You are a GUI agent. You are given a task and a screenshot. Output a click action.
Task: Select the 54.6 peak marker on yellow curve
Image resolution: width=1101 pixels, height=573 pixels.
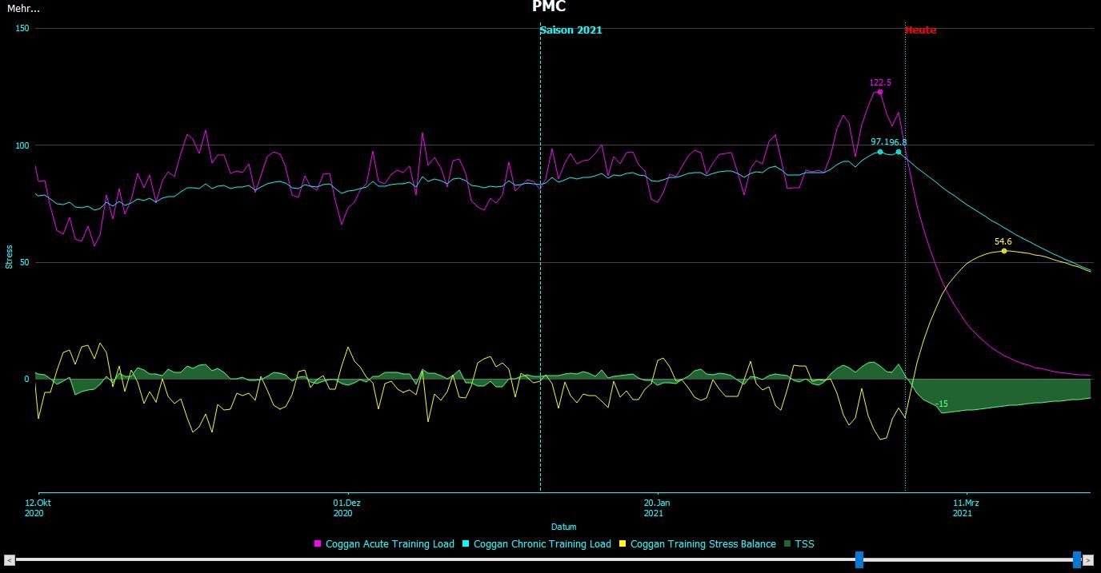click(1004, 251)
